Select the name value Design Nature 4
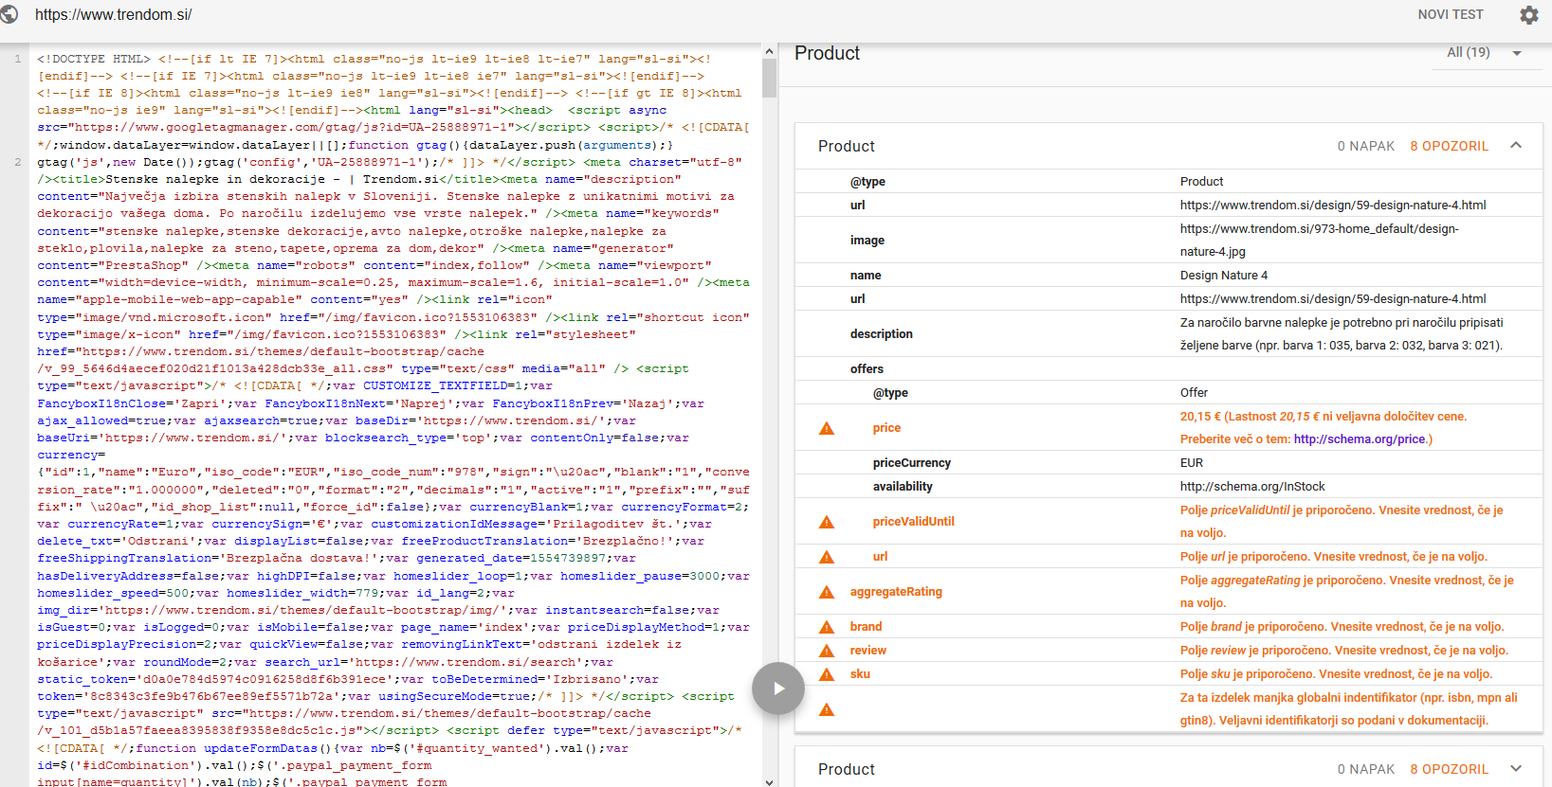This screenshot has width=1552, height=787. pos(1224,276)
